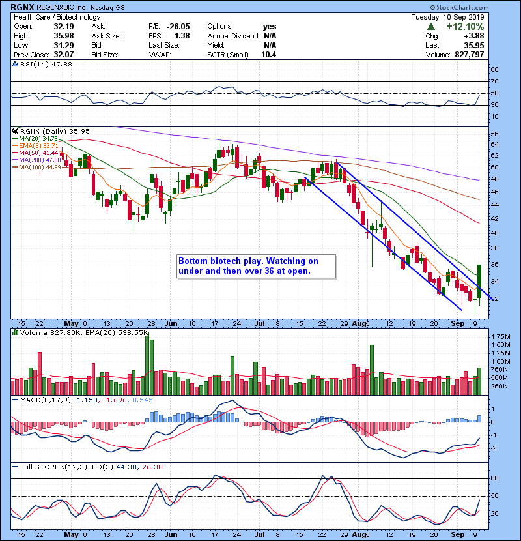The image size is (521, 541).
Task: Click the SCTR (Small) value 10.4
Action: coord(268,55)
